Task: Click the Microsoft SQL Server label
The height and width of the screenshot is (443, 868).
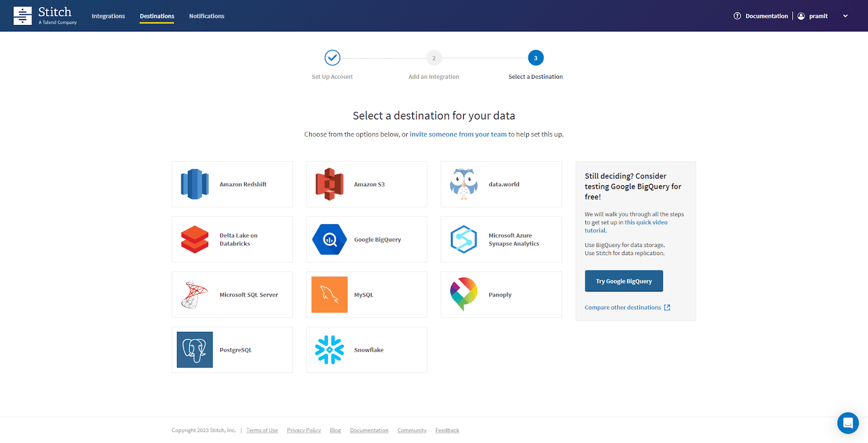Action: pos(249,295)
